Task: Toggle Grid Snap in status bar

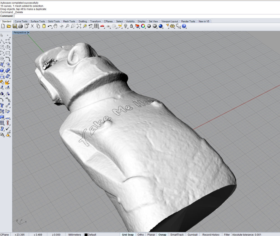Action: click(128, 234)
